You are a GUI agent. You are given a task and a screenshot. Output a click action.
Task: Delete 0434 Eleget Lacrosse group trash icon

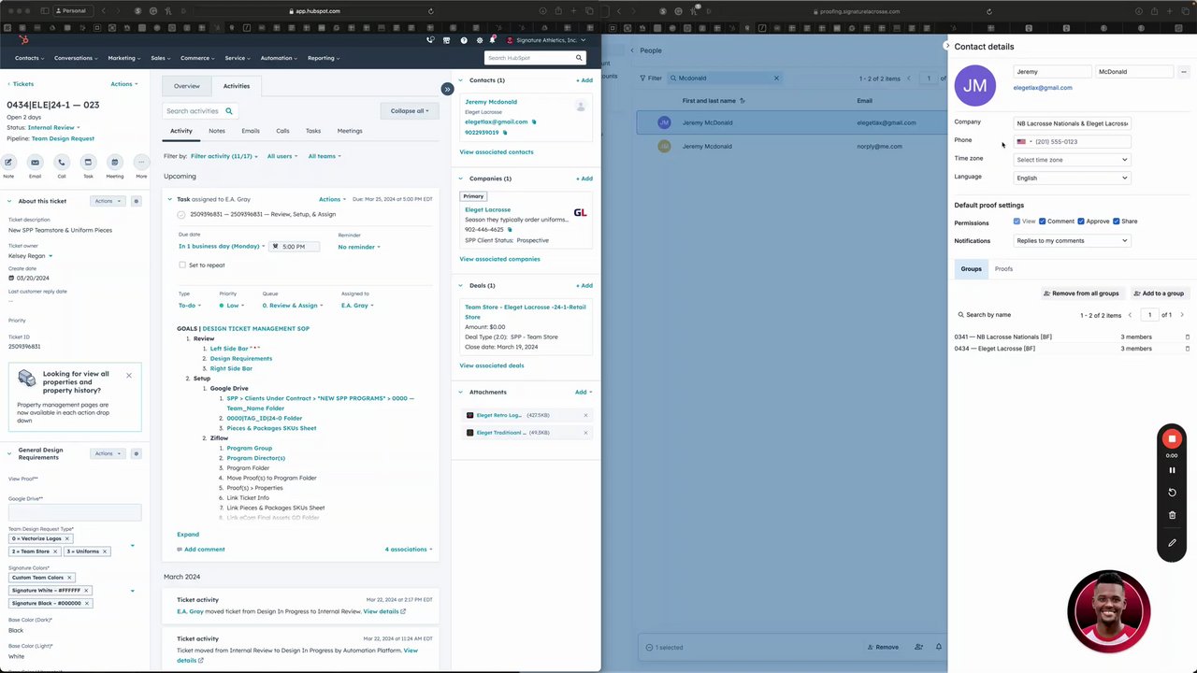pyautogui.click(x=1188, y=349)
